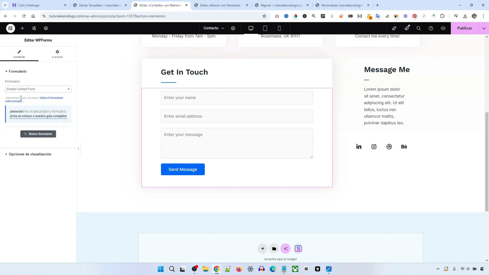Switch to tablet view mode

[265, 28]
